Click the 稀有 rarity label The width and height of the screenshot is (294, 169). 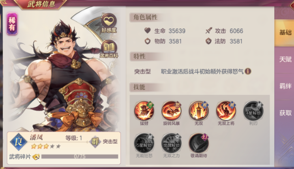(12, 24)
